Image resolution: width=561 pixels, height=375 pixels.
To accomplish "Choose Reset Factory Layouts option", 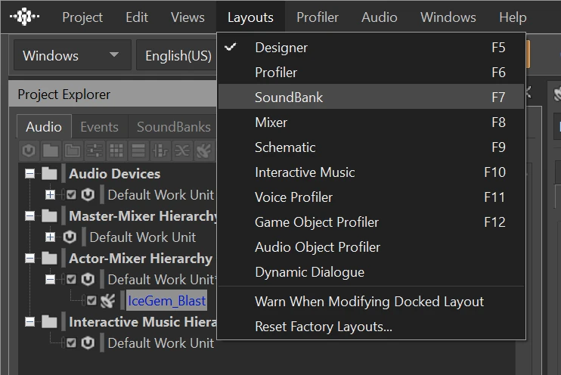I will coord(323,327).
